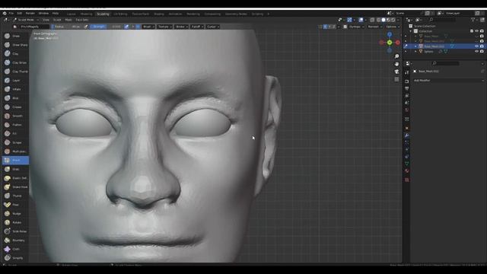The height and width of the screenshot is (274, 487).
Task: Open the Options dropdown
Action: pos(393,27)
